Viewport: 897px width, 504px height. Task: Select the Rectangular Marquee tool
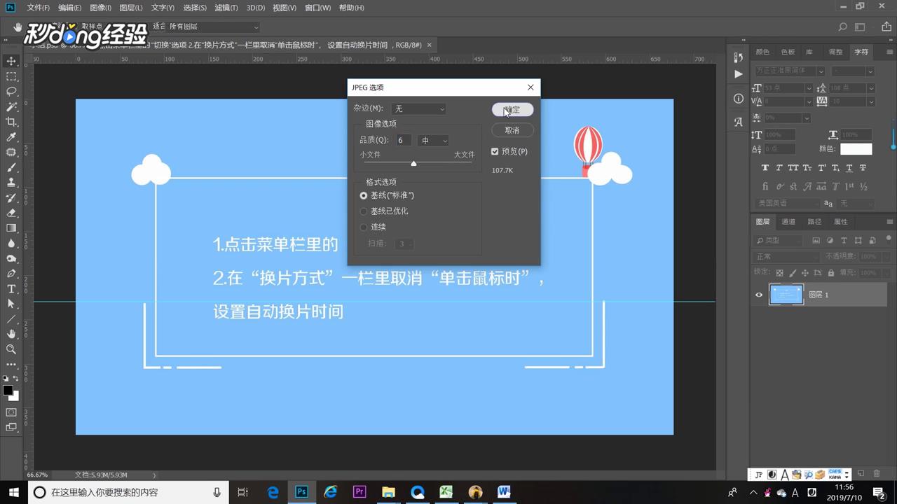(x=11, y=76)
